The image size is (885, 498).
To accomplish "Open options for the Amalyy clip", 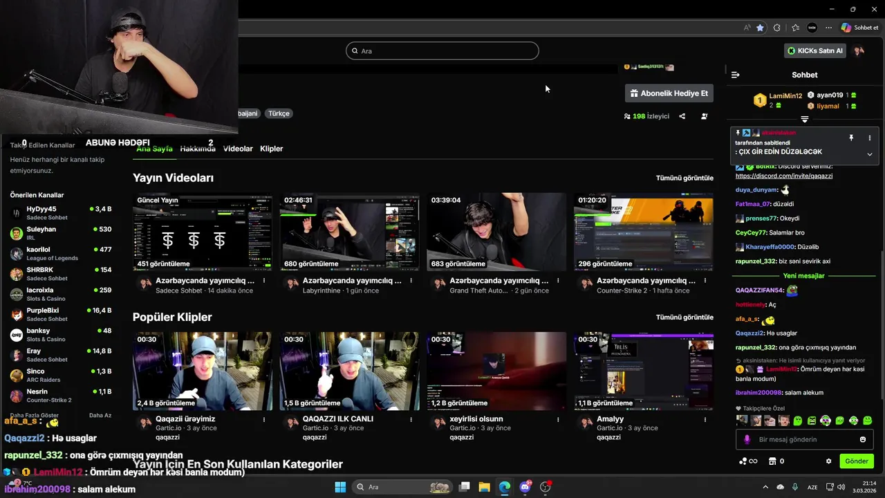I will pos(705,419).
